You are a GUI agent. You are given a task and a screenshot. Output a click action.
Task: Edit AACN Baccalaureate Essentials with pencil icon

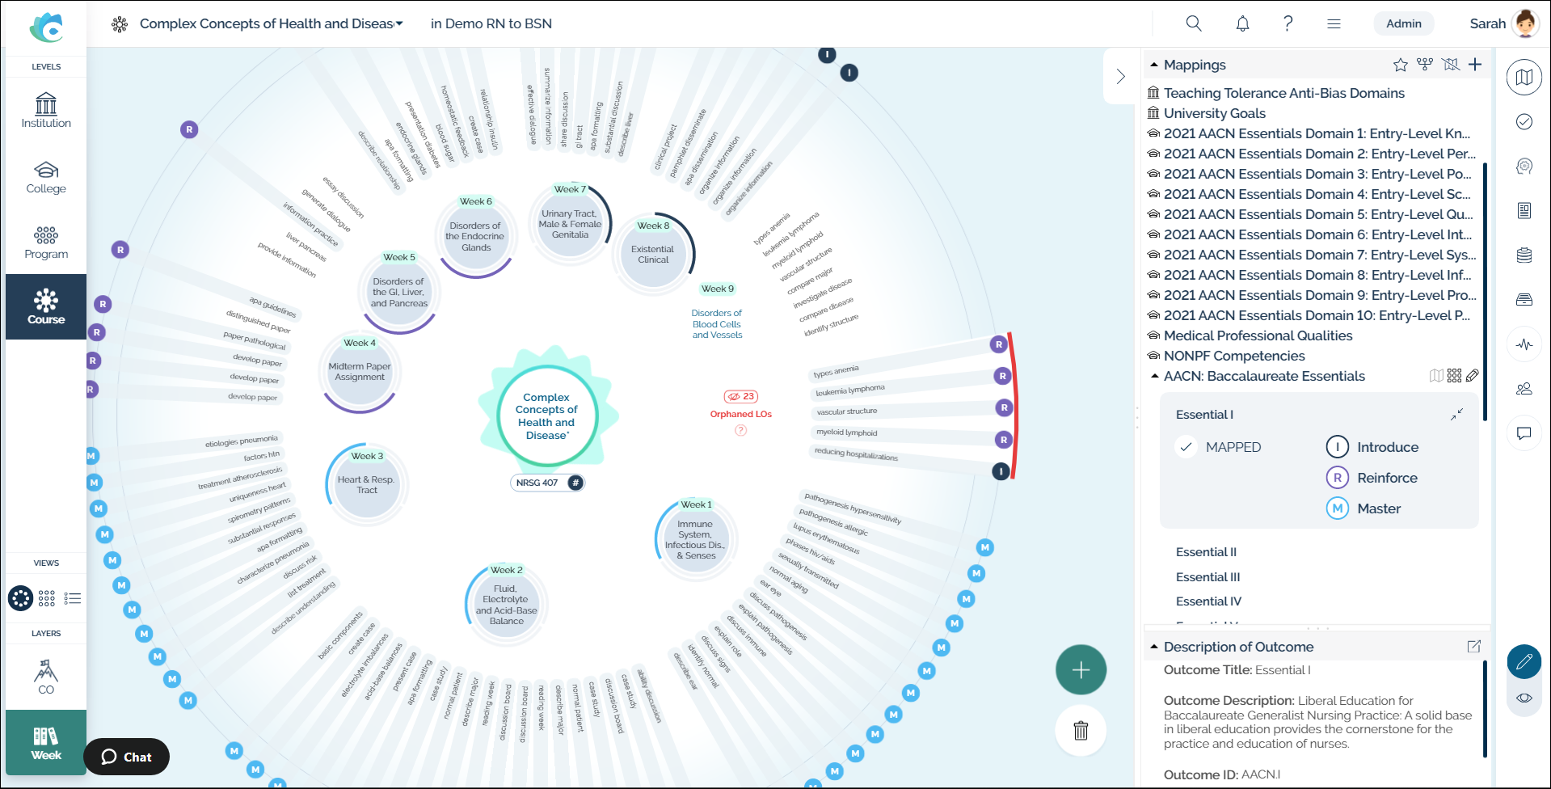click(1473, 376)
